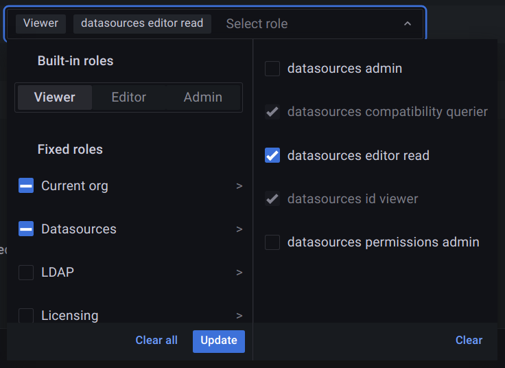
Task: Collapse the role picker chevron
Action: (408, 23)
